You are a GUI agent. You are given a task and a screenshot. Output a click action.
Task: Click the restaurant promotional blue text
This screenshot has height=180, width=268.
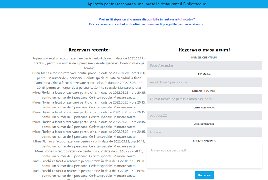click(x=147, y=22)
